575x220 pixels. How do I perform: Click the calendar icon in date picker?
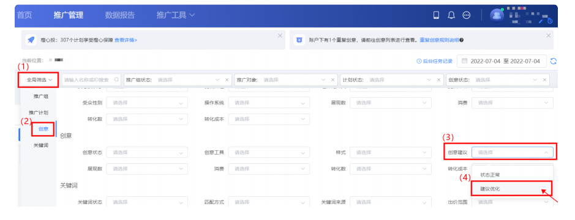click(x=464, y=61)
